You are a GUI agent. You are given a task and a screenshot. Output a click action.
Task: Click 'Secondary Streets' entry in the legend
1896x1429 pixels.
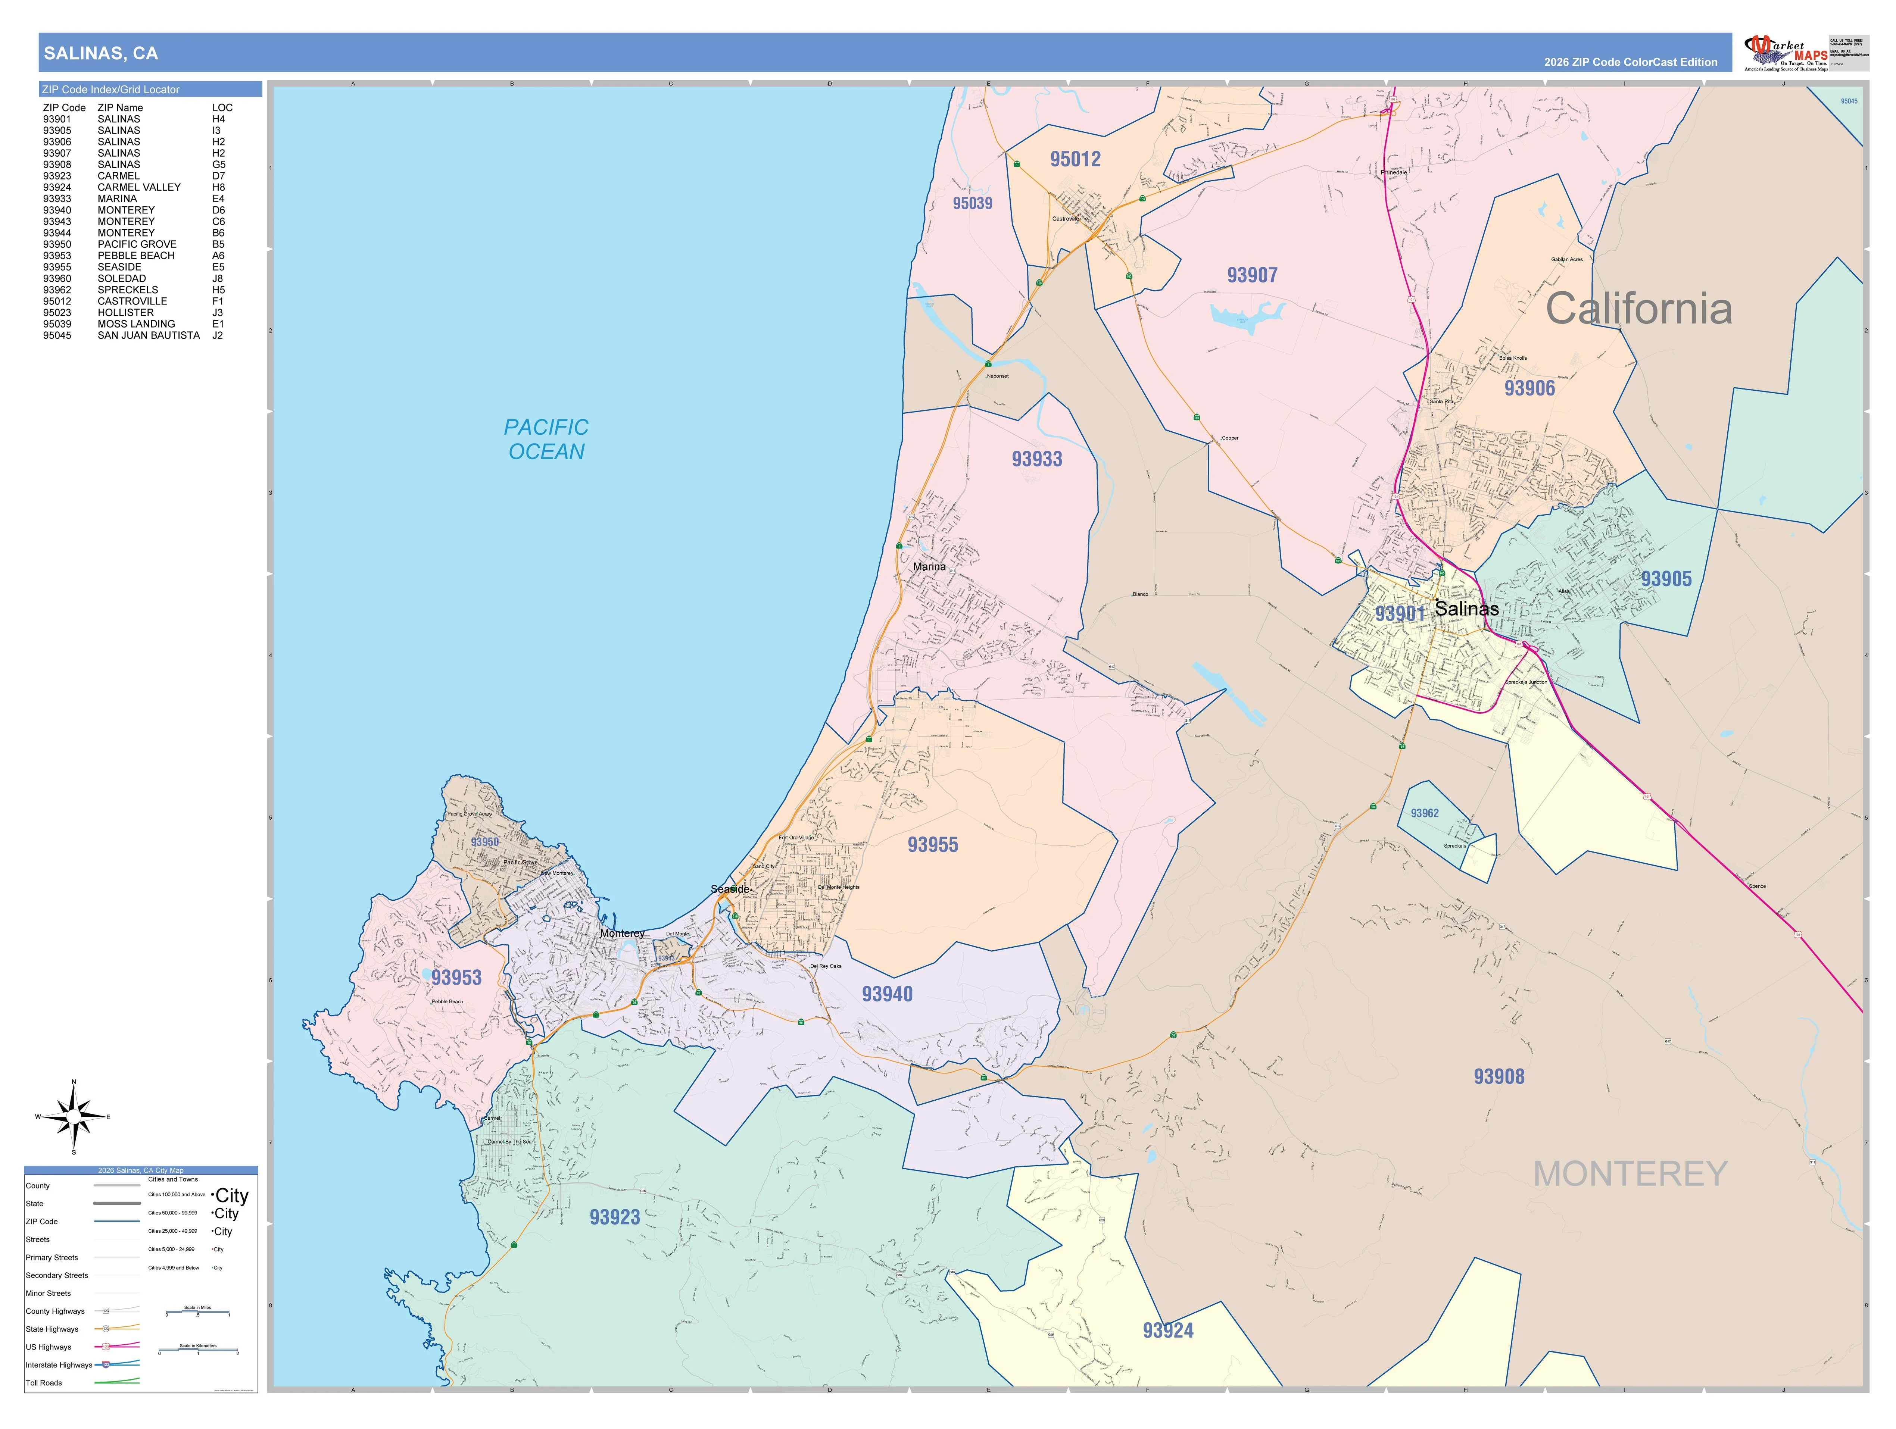[57, 1276]
